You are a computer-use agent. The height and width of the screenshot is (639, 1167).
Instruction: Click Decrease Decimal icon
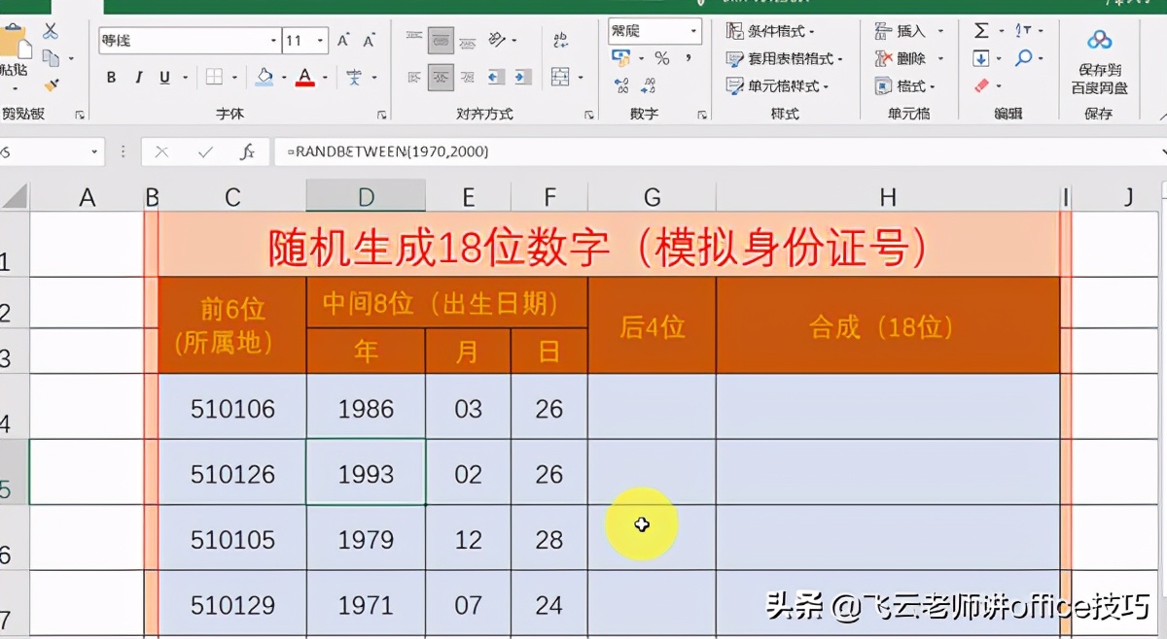pos(648,86)
